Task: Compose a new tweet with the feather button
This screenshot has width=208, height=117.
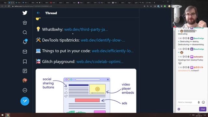Action: coord(25,101)
